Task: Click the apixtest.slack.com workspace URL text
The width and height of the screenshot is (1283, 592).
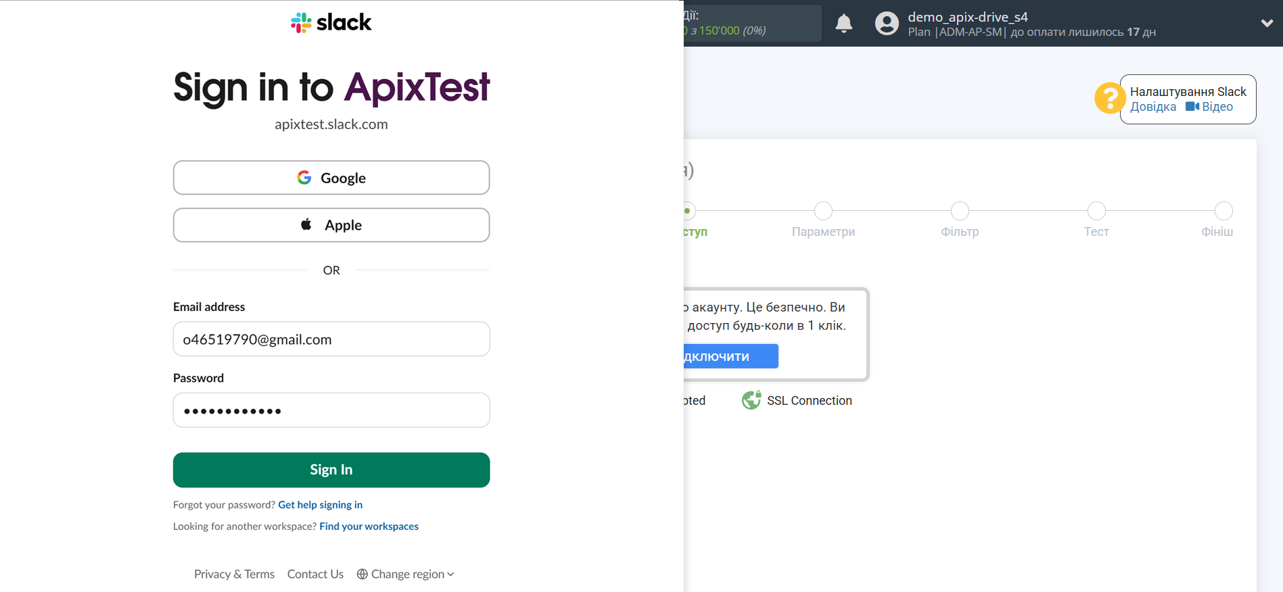Action: 331,124
